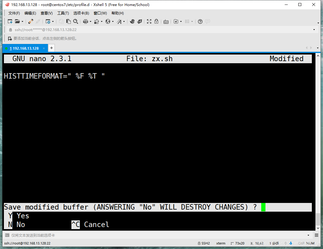Click the tile layout icon
Image resolution: width=323 pixels, height=249 pixels.
coord(187,21)
